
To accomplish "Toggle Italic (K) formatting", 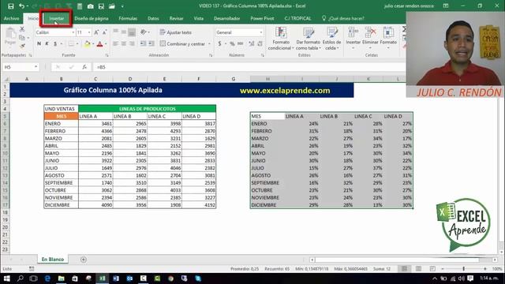I will (x=47, y=43).
